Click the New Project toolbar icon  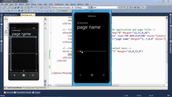pos(3,8)
